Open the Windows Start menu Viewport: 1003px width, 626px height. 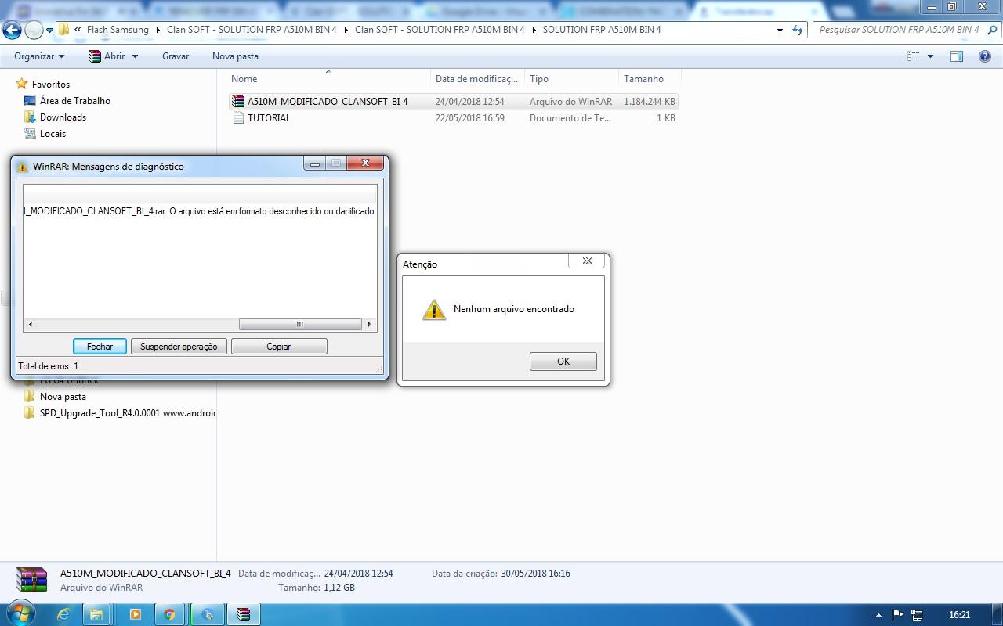[21, 614]
